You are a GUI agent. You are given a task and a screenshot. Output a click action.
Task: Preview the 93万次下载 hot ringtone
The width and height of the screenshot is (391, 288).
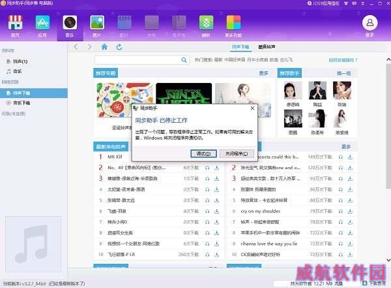tap(341, 179)
